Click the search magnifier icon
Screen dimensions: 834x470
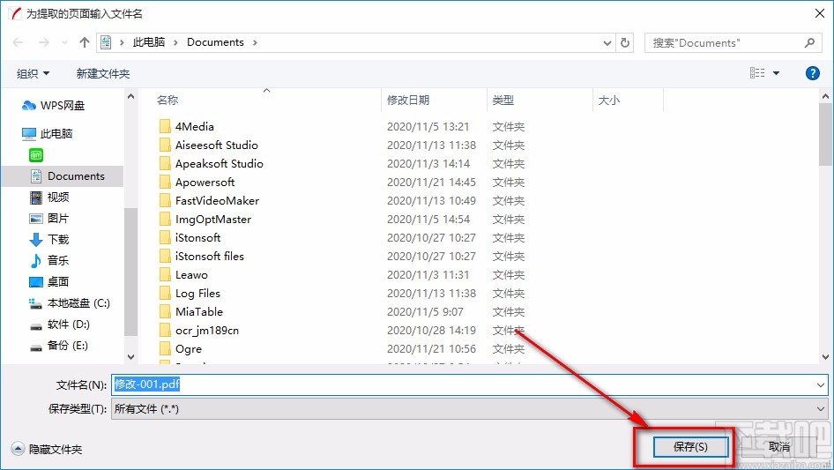[x=809, y=42]
